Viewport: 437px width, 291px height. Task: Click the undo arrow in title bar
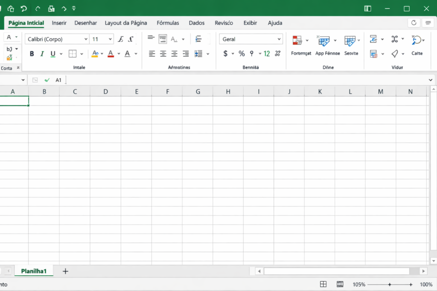(24, 9)
